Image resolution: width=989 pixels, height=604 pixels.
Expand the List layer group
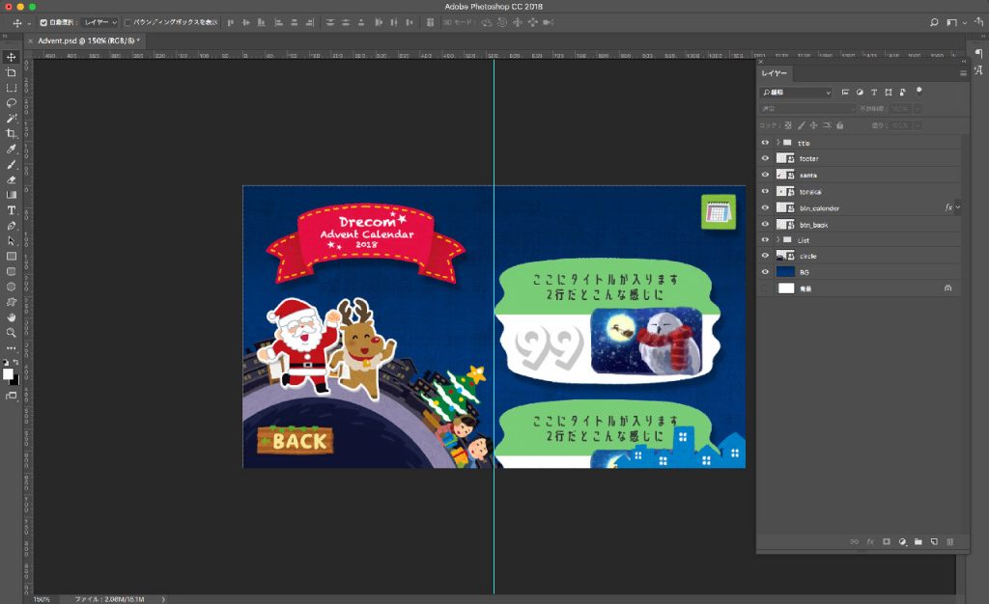(777, 240)
